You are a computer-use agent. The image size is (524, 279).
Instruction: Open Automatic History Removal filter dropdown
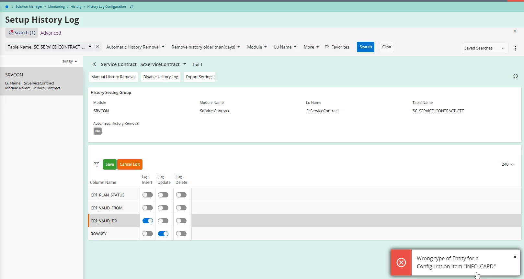[135, 47]
